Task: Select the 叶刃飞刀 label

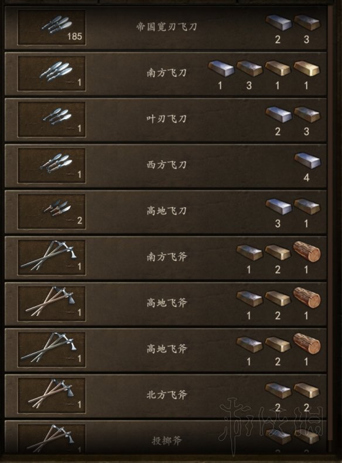Action: pyautogui.click(x=166, y=119)
